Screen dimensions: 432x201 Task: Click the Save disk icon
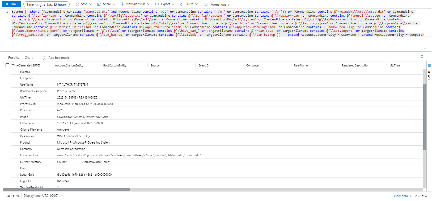click(x=77, y=4)
